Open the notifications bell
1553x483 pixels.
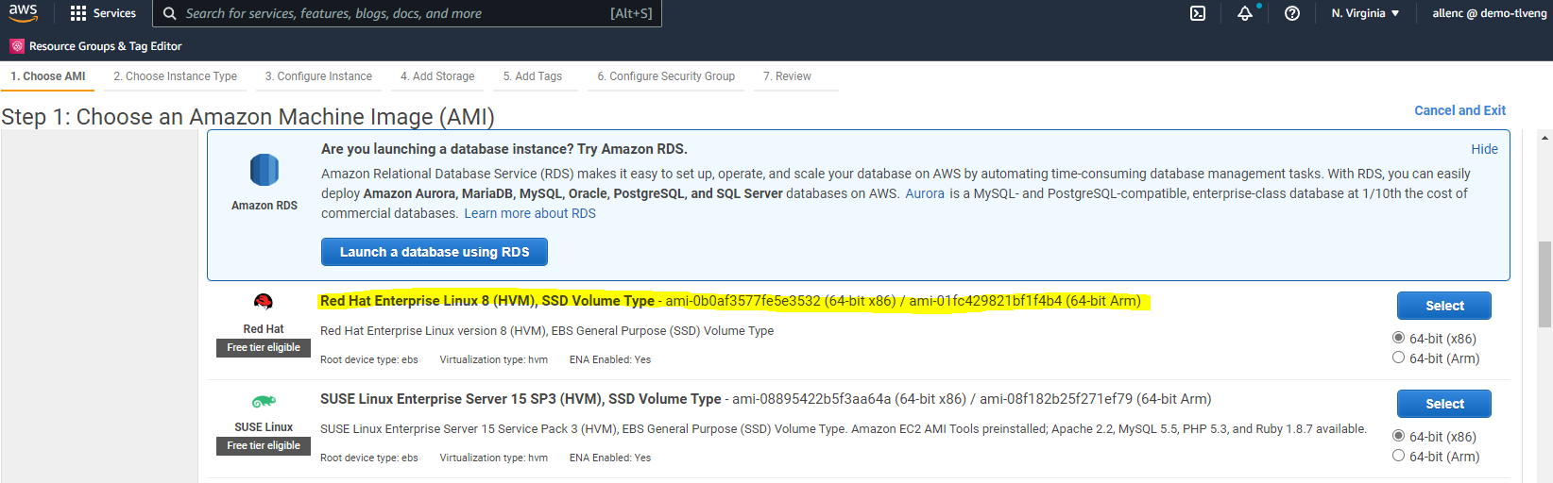(1245, 13)
